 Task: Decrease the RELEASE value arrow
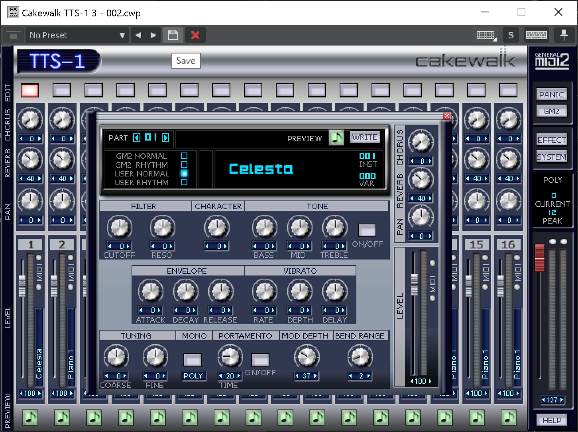[211, 311]
